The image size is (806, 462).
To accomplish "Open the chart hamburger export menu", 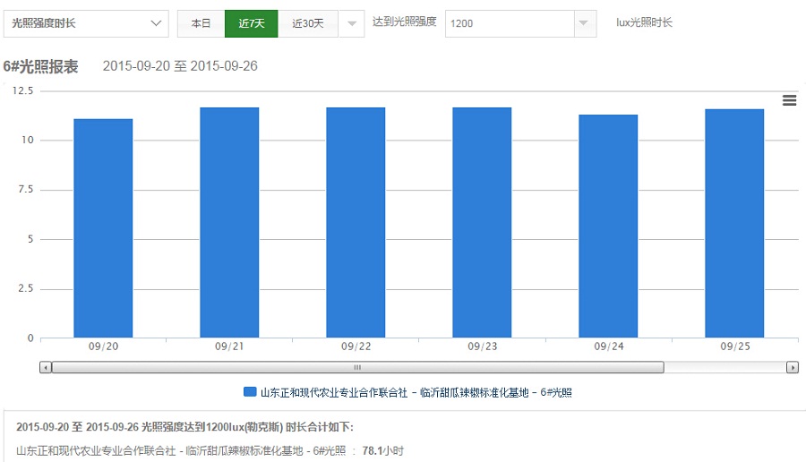I will (x=789, y=100).
